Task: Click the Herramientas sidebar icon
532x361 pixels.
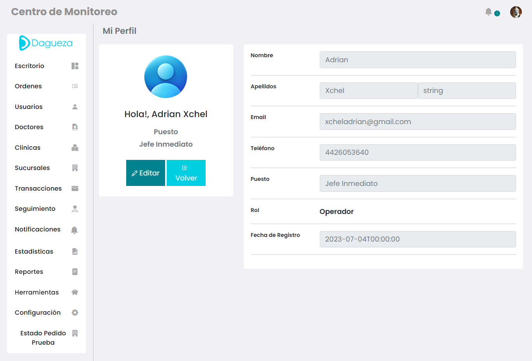Action: click(75, 293)
